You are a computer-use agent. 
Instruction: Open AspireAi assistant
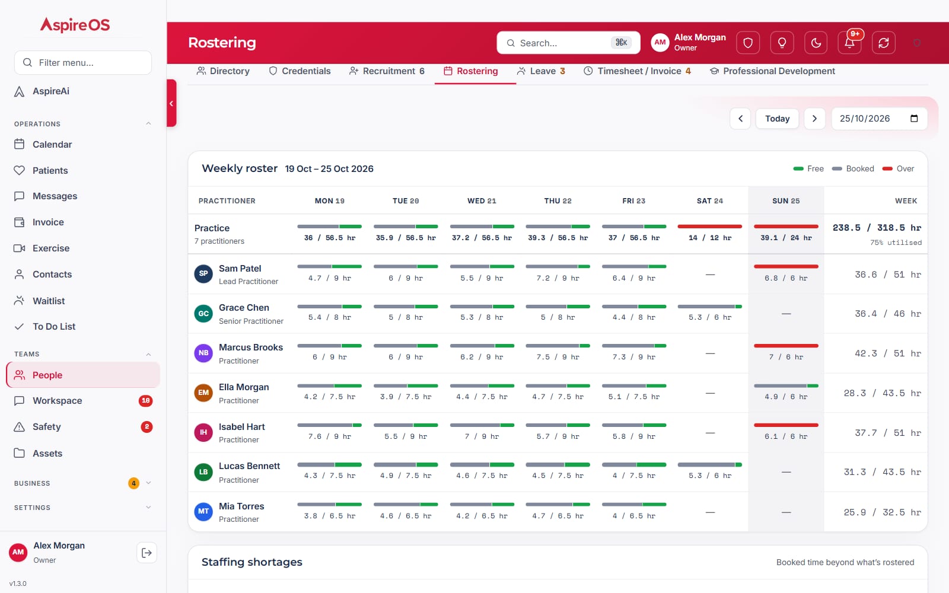point(83,91)
